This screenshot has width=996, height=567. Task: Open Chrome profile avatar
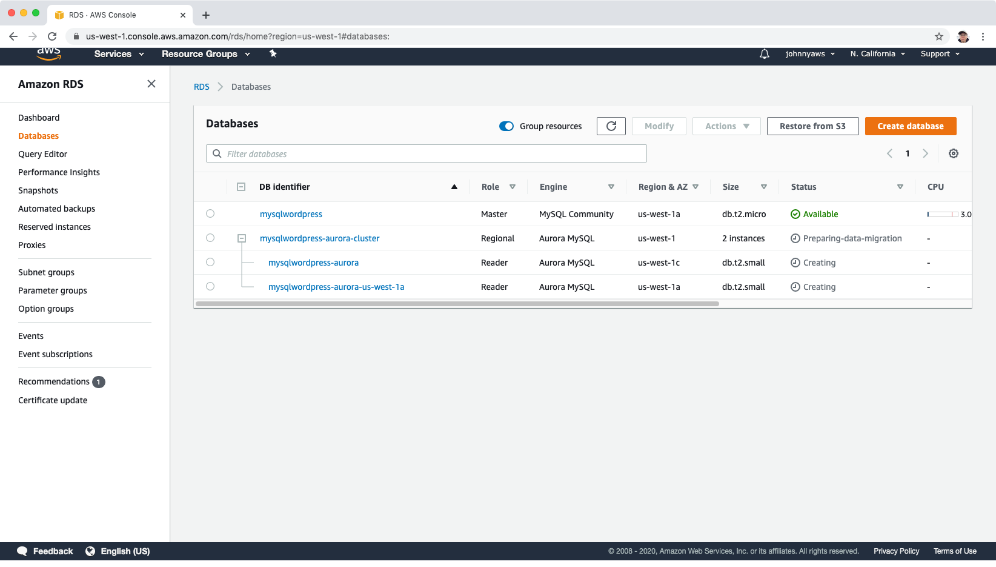[x=963, y=36]
